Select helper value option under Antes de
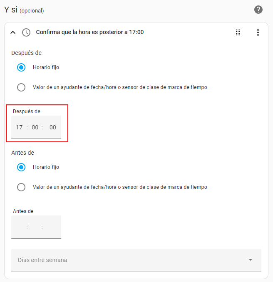The image size is (273, 282). 21,187
